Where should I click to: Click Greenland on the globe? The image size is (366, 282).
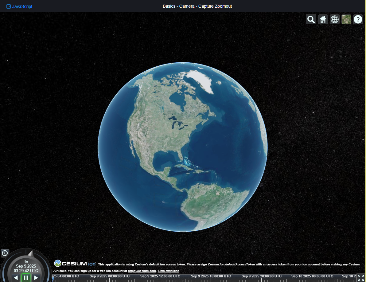201,80
